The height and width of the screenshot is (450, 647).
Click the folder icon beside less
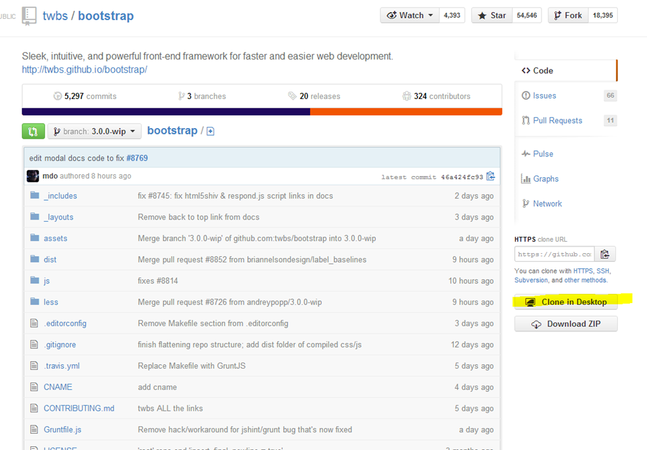pyautogui.click(x=35, y=302)
